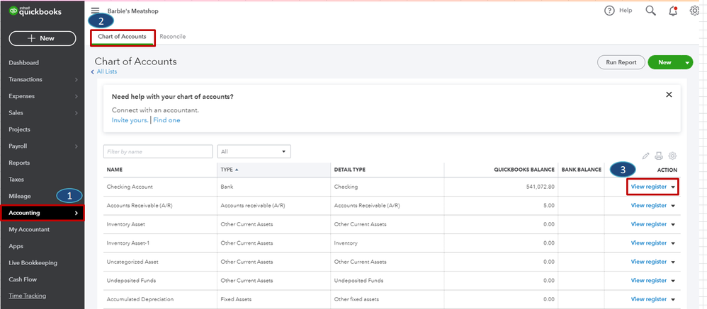707x309 pixels.
Task: Open action dropdown arrow for Checking Account
Action: tap(673, 187)
